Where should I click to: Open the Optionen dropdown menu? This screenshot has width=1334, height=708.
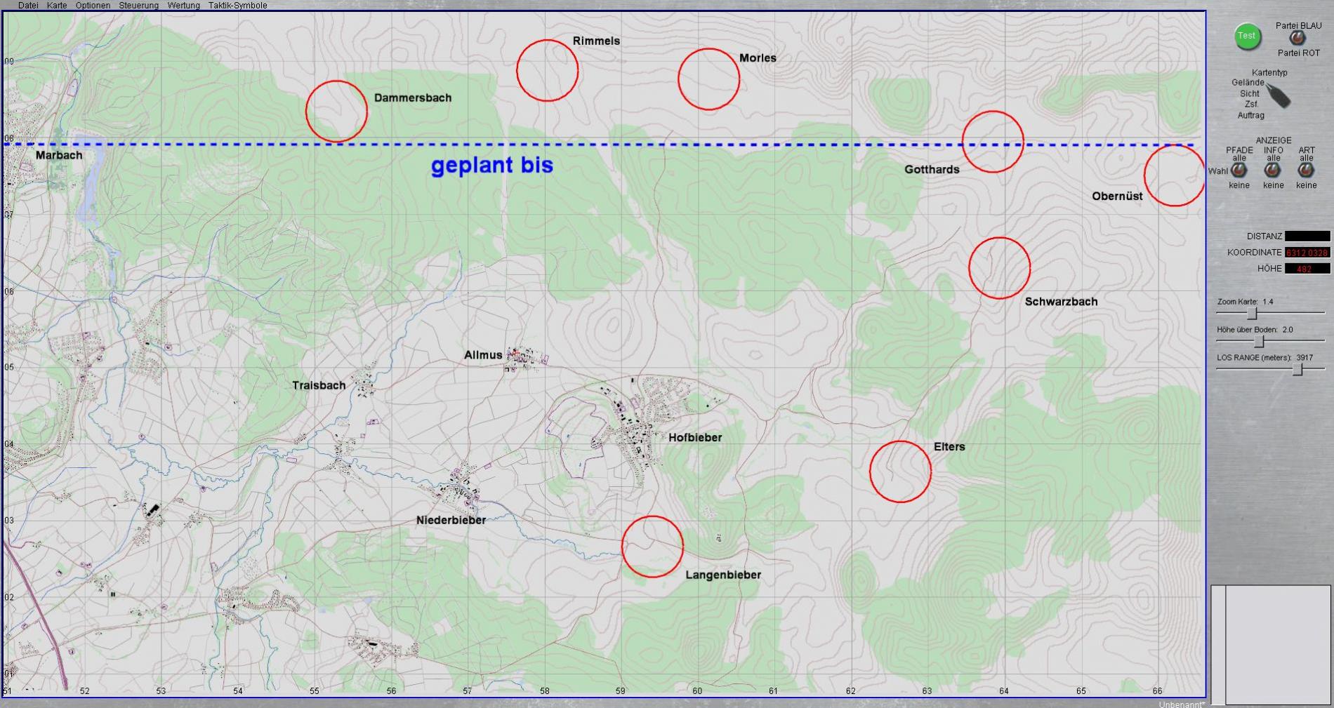pyautogui.click(x=93, y=6)
